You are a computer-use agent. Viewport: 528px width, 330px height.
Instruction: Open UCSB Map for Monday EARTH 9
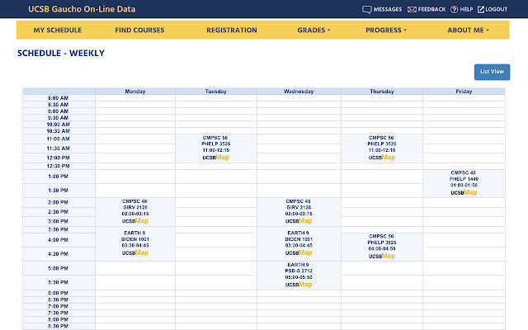pos(134,252)
